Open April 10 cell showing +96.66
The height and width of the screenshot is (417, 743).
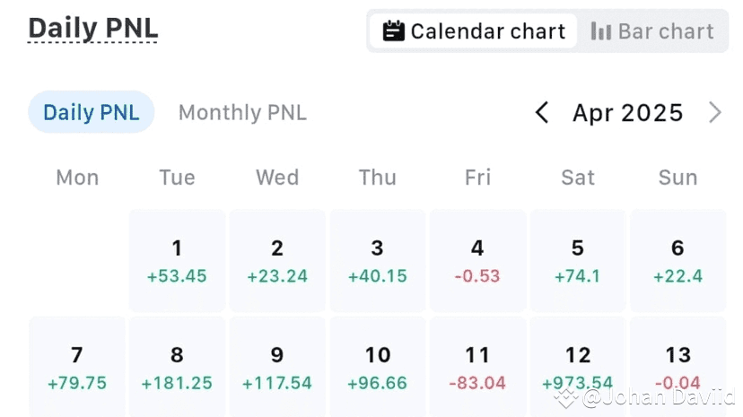coord(378,368)
